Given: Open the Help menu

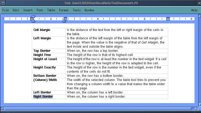Looking at the screenshot, I should (194, 10).
